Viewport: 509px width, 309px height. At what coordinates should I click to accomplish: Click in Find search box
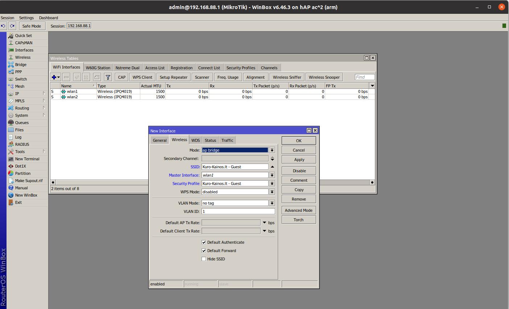[365, 77]
